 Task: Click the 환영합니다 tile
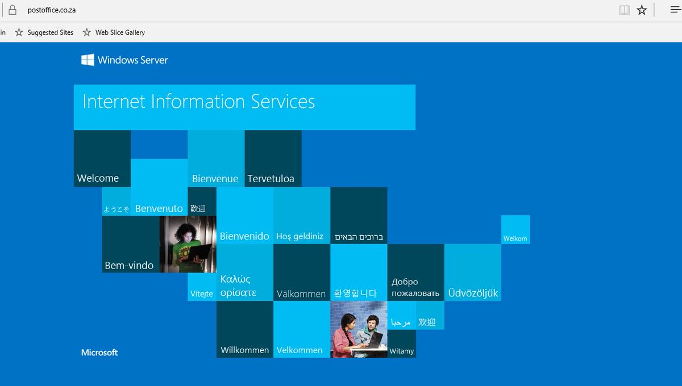coord(359,272)
